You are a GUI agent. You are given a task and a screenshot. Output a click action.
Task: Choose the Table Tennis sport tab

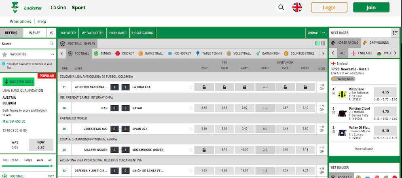click(209, 53)
